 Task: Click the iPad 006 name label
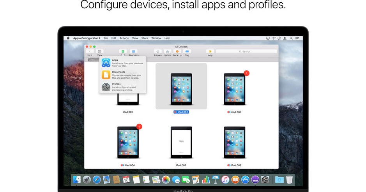[234, 166]
